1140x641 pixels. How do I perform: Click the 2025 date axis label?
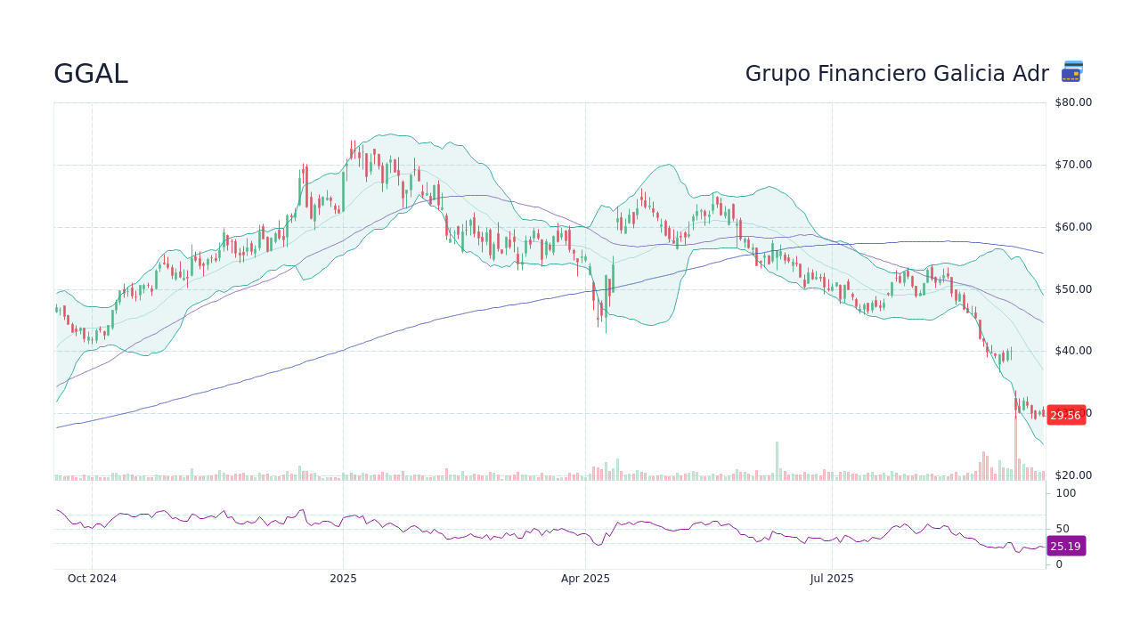click(343, 579)
